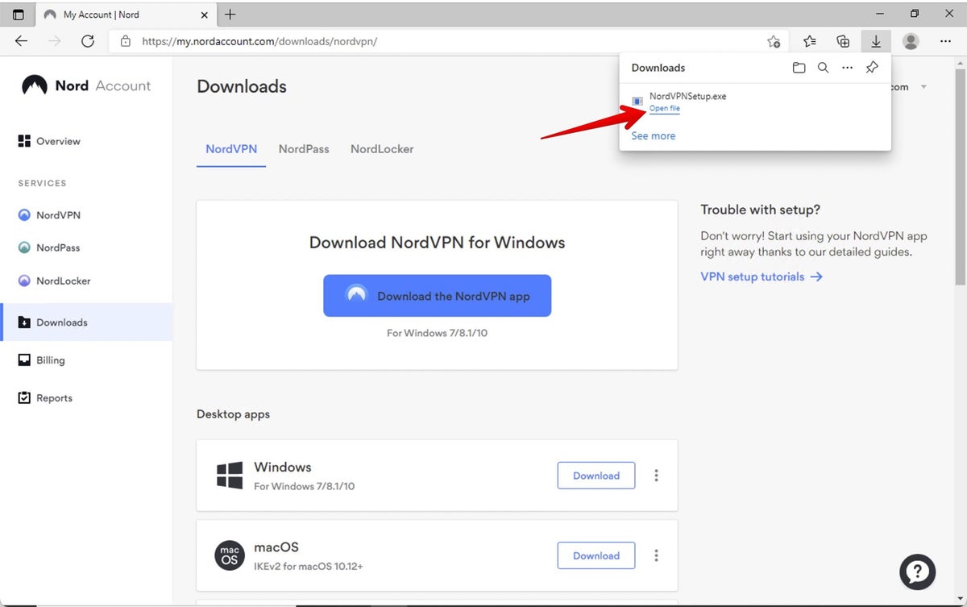Click the NordLocker logo icon in the sidebar
967x607 pixels.
24,281
